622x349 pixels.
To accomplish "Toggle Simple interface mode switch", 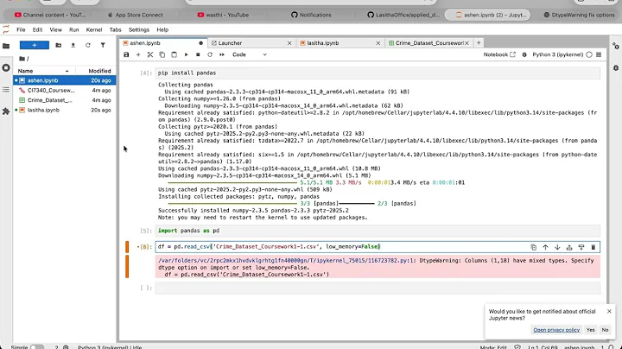I will pyautogui.click(x=37, y=347).
